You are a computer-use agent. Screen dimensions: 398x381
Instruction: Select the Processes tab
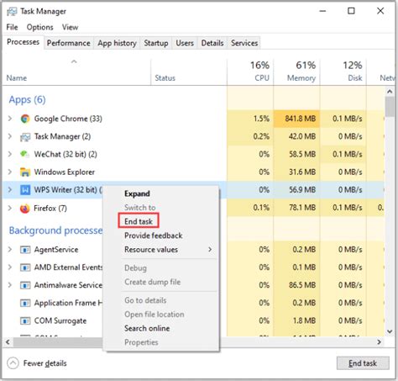[x=24, y=42]
